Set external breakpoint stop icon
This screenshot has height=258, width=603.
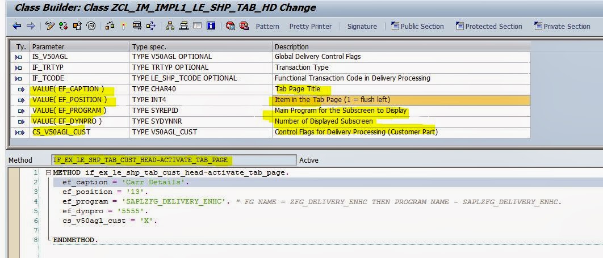coord(244,26)
